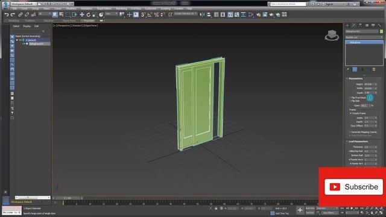Open the Display command panel tab

373,25
